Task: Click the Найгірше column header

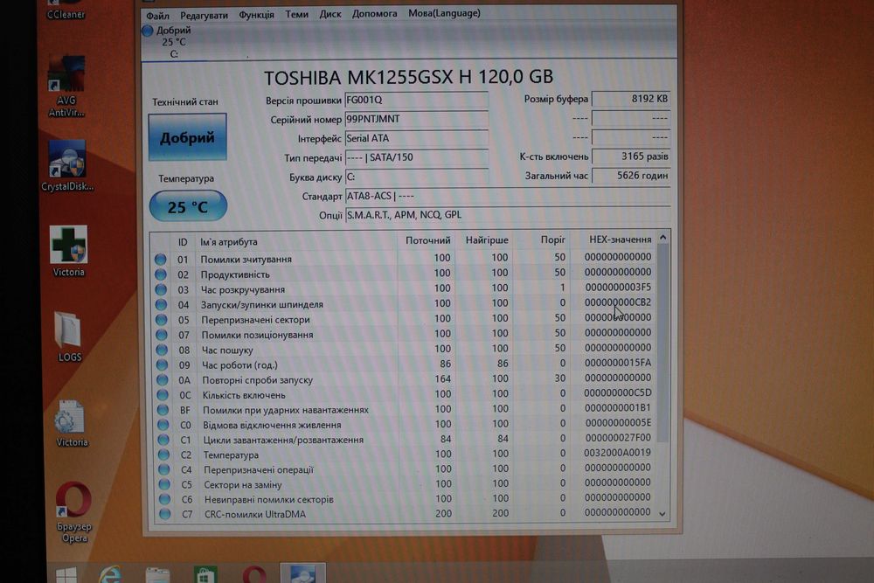Action: click(487, 239)
